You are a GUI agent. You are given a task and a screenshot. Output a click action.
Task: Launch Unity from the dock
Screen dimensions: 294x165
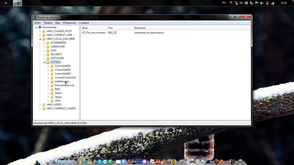point(95,162)
